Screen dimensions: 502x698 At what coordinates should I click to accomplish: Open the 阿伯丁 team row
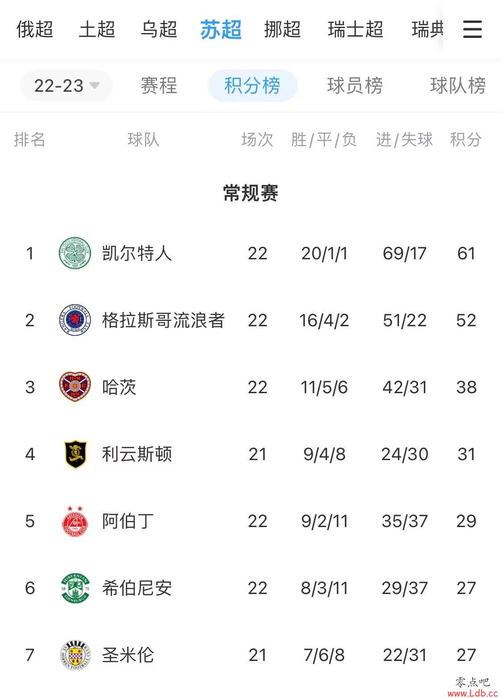251,521
